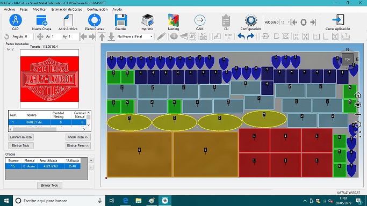This screenshot has width=367, height=206.
Task: Click the down arrow of parts list scrollbar
Action: pos(89,124)
